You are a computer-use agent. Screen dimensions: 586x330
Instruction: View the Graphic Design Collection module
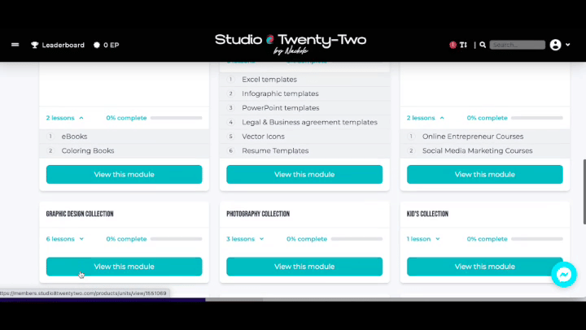pos(124,266)
